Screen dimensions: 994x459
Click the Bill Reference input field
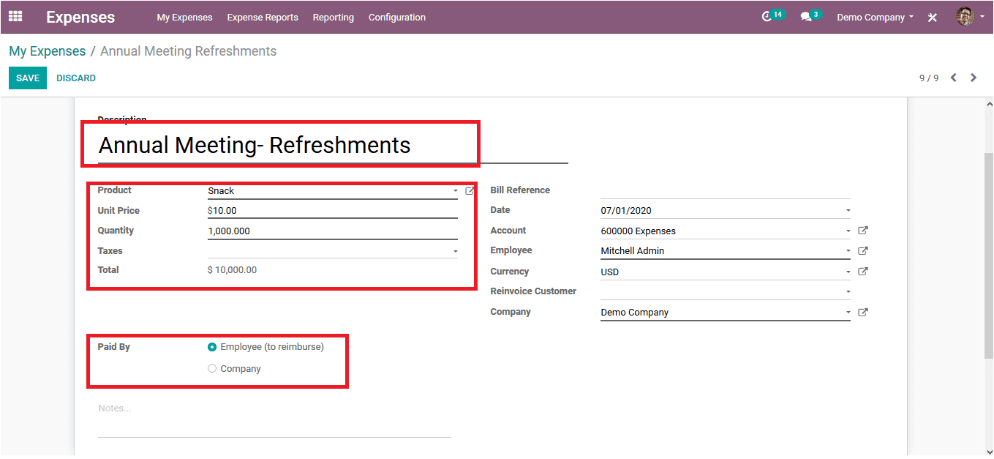pyautogui.click(x=726, y=190)
